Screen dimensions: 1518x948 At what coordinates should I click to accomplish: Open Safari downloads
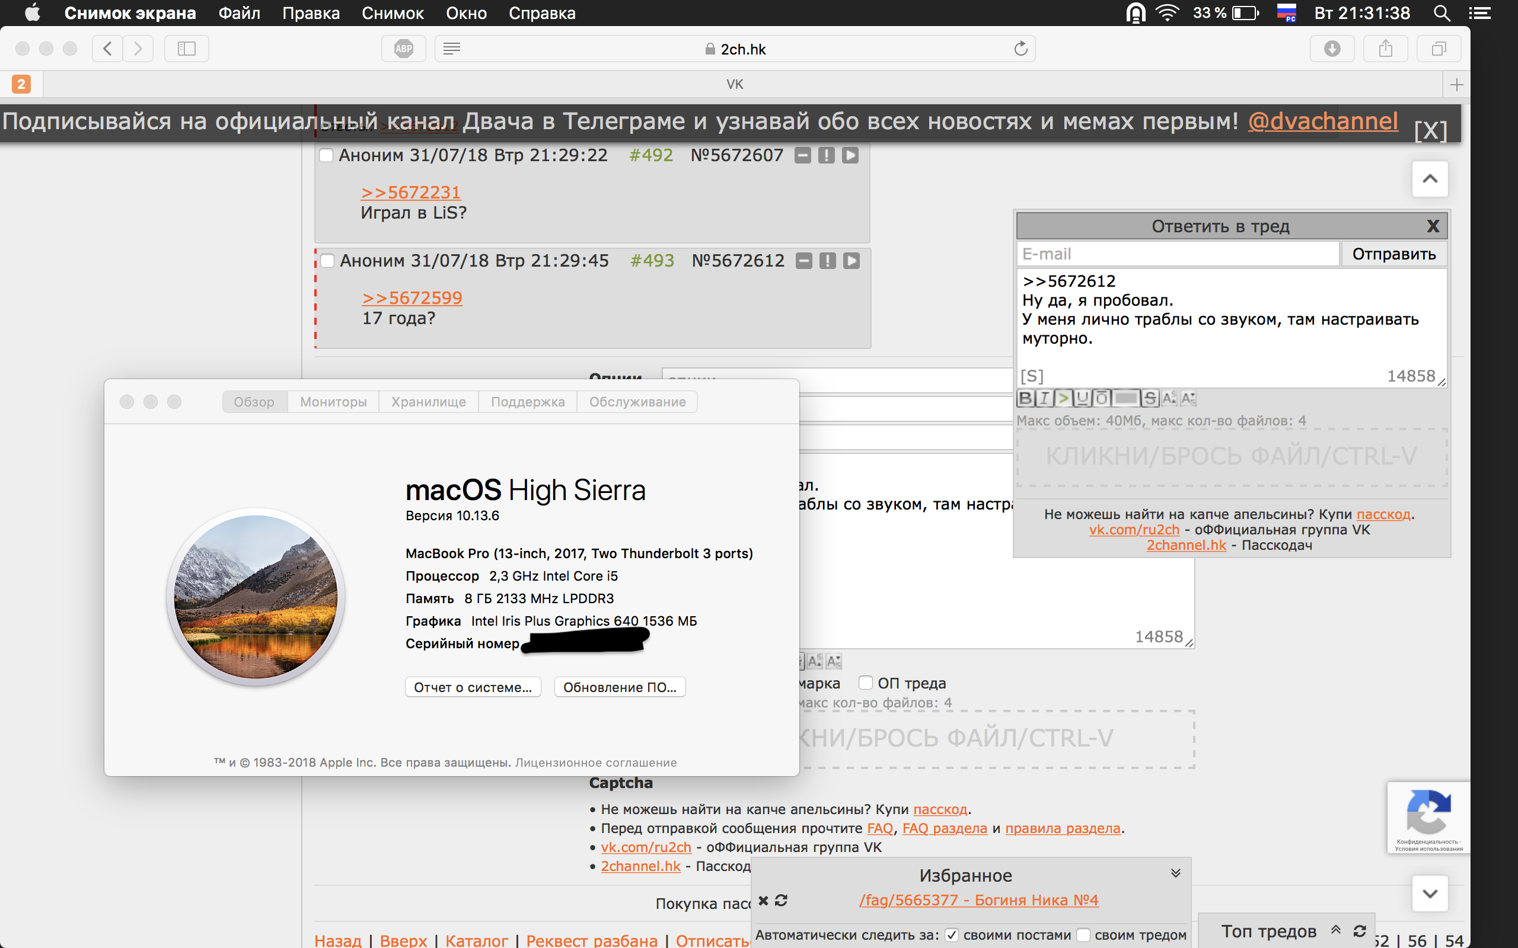click(1332, 48)
